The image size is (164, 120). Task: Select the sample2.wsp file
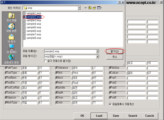34,17
